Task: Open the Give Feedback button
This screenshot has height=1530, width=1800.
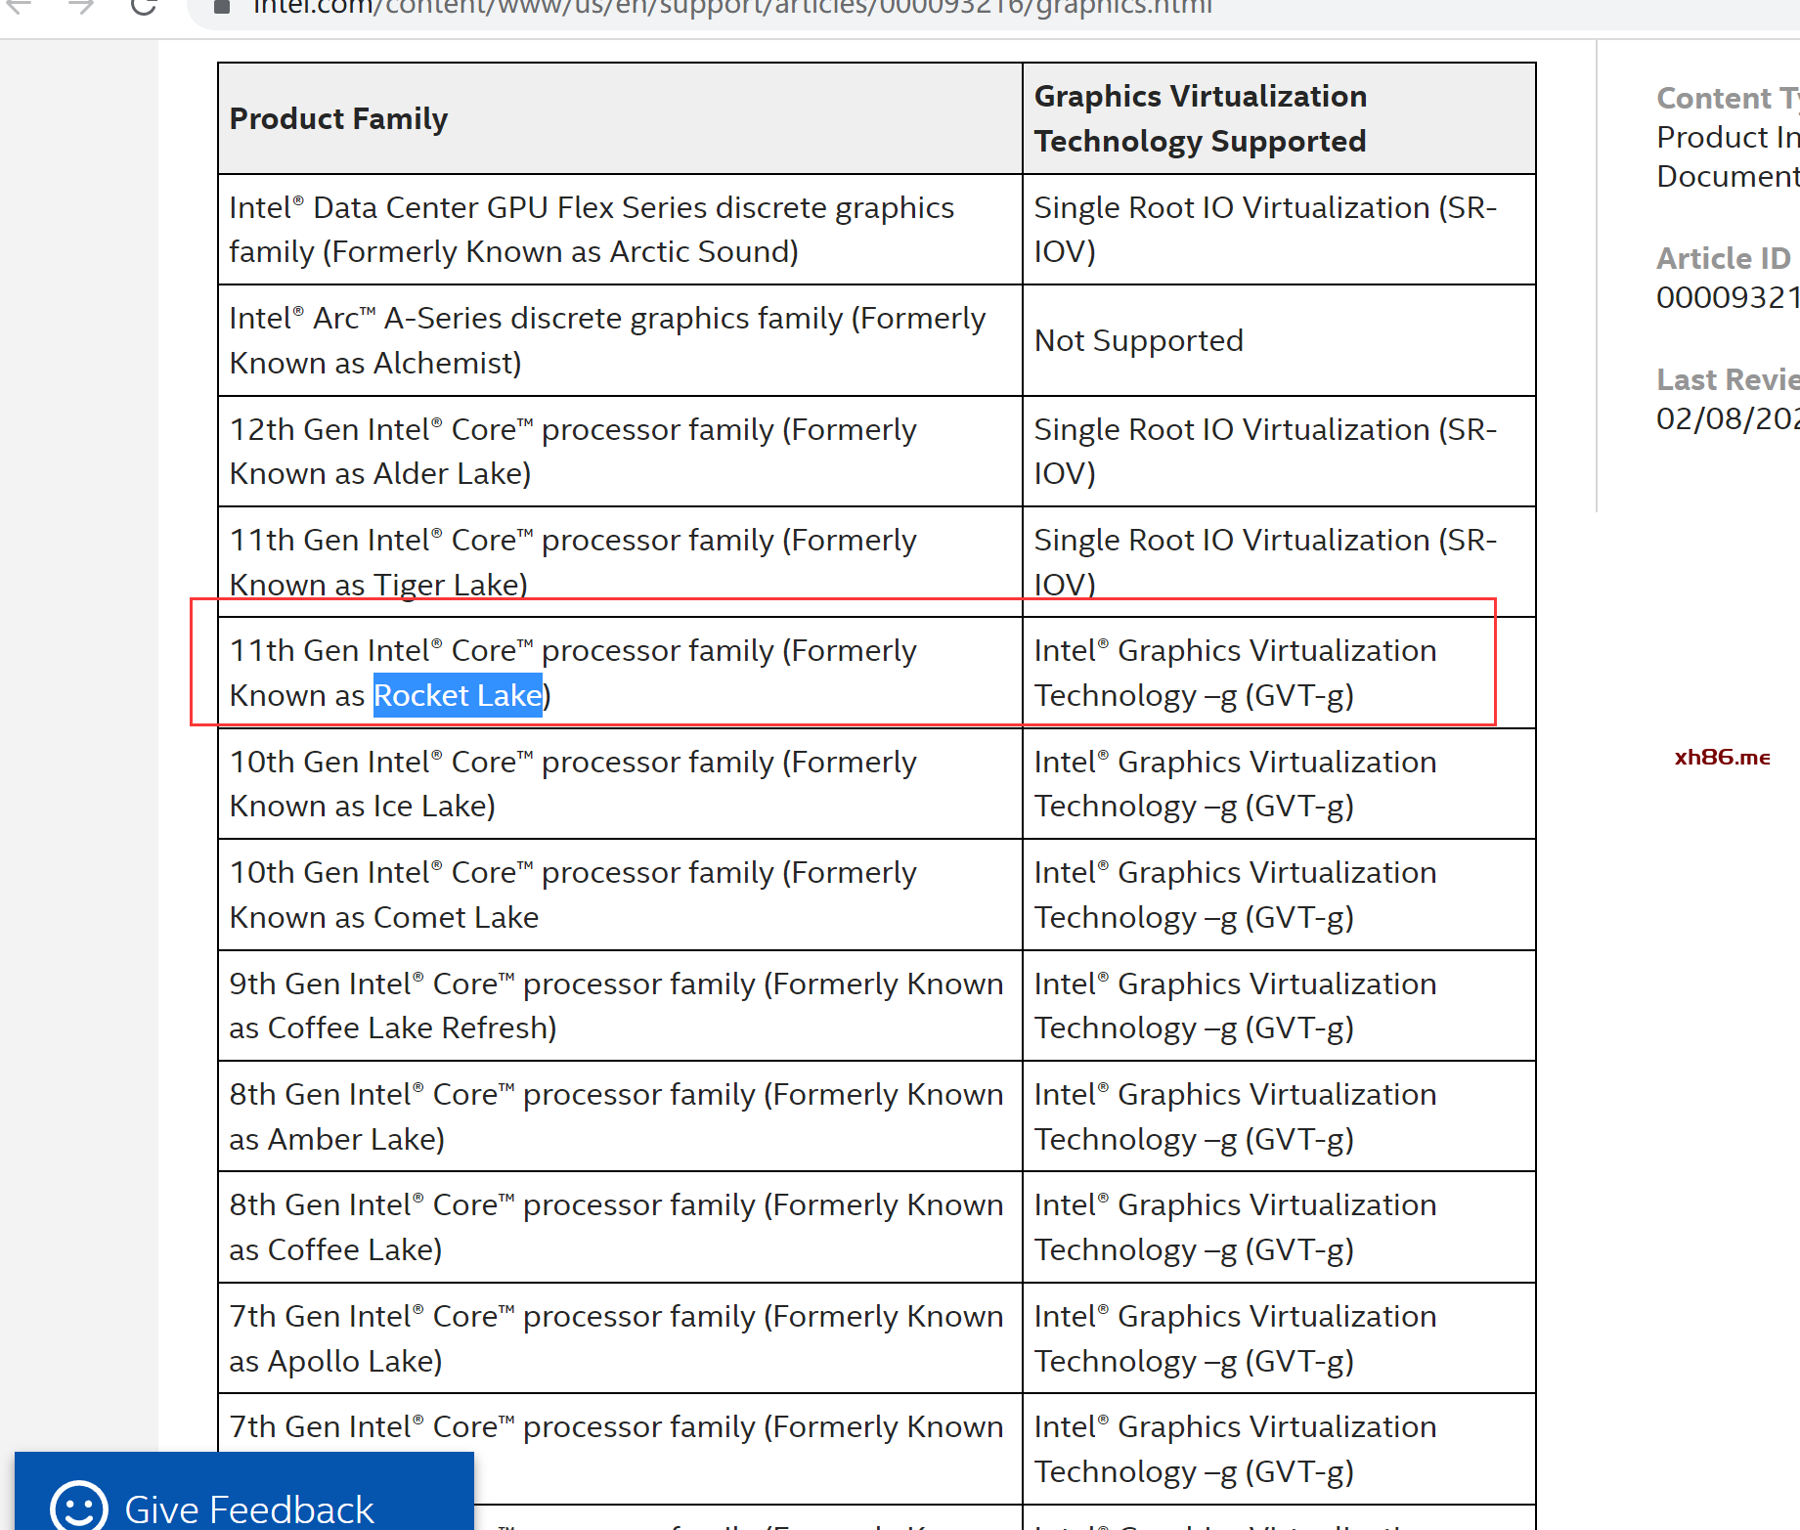Action: (244, 1492)
